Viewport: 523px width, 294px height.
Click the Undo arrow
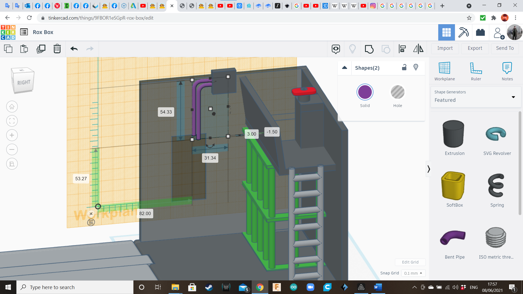tap(74, 49)
